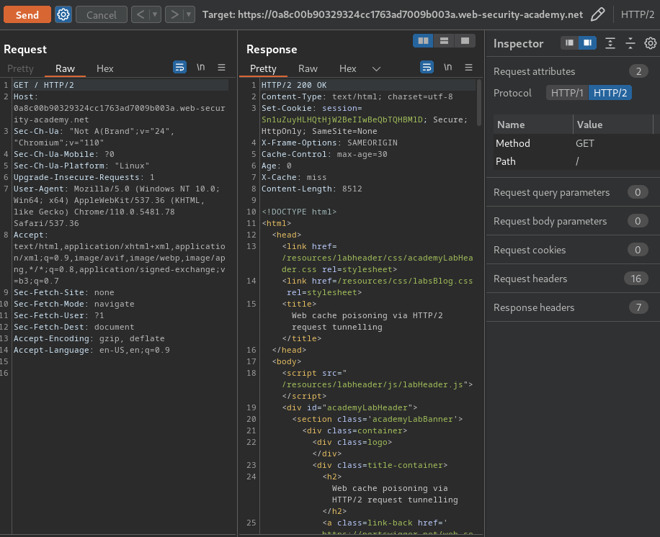The image size is (660, 537).
Task: Collapse all Inspector sections
Action: point(630,43)
